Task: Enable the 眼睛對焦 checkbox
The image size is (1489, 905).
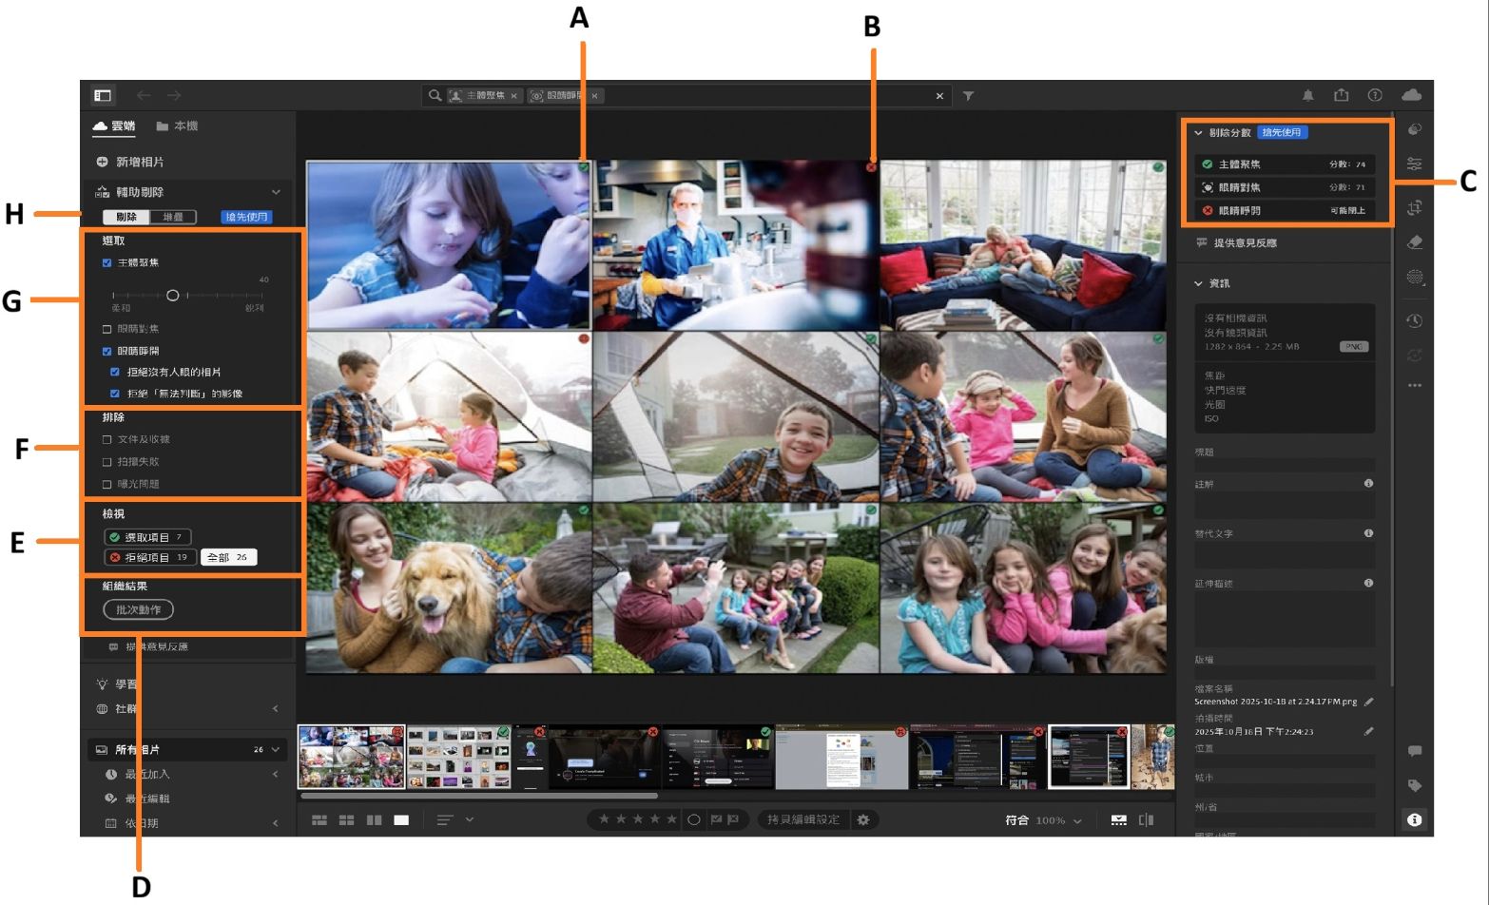Action: coord(106,330)
